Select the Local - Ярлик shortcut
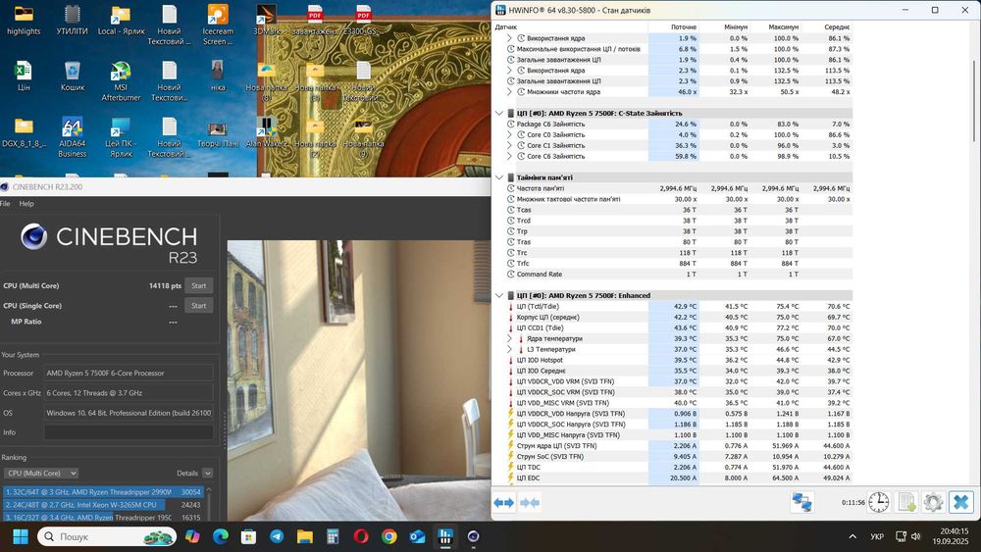This screenshot has height=552, width=981. (121, 20)
